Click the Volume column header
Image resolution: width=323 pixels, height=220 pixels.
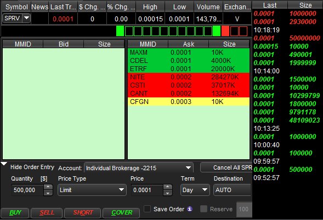[208, 7]
